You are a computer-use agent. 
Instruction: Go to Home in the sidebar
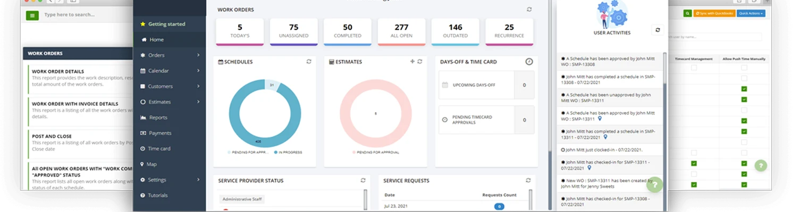click(170, 40)
